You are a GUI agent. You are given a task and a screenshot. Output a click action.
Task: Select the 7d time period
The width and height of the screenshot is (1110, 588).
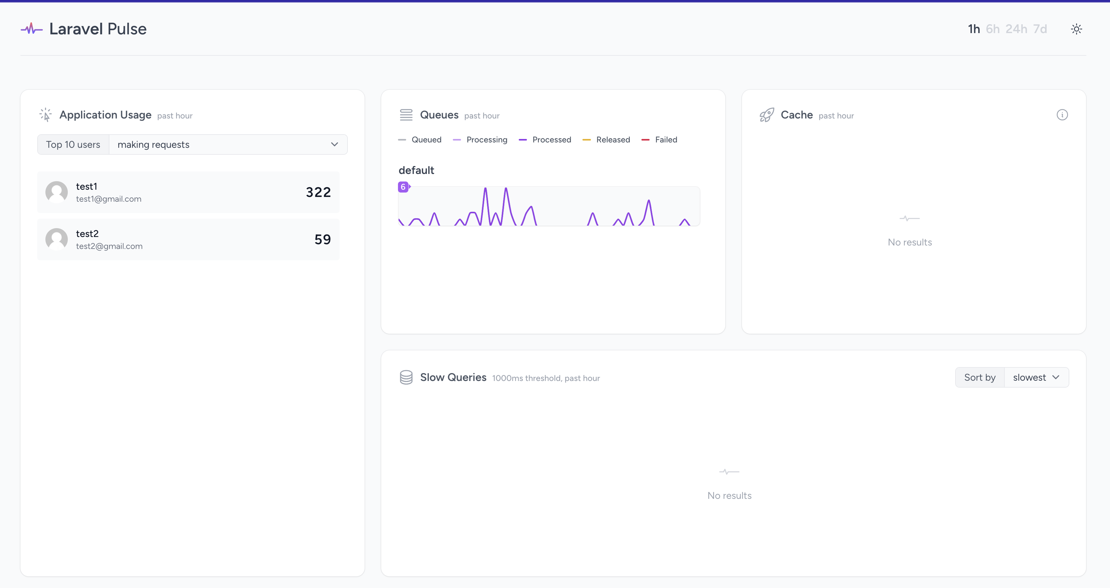click(1040, 29)
